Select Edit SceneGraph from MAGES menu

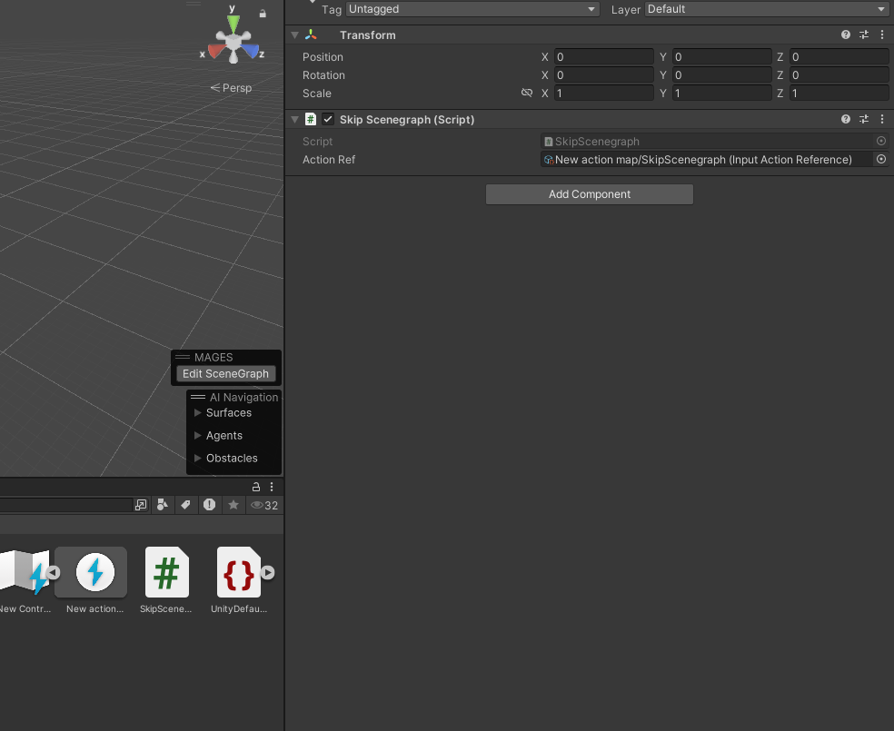coord(225,373)
